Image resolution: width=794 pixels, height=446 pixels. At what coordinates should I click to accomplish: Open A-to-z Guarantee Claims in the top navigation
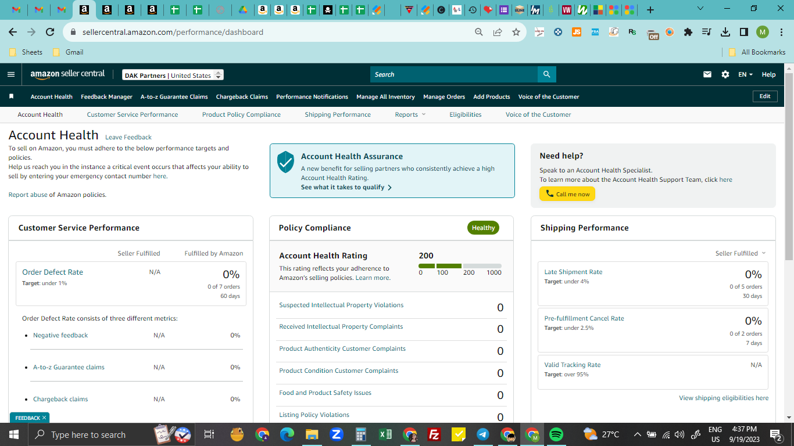coord(174,96)
